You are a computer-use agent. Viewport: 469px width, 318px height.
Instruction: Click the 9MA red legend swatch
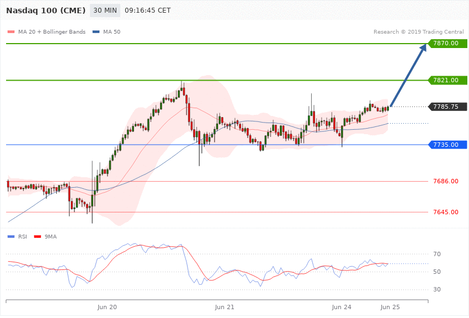pyautogui.click(x=38, y=237)
